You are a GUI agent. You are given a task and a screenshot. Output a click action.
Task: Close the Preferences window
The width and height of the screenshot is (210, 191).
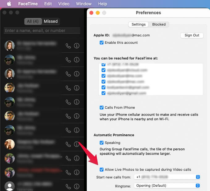pyautogui.click(x=91, y=13)
